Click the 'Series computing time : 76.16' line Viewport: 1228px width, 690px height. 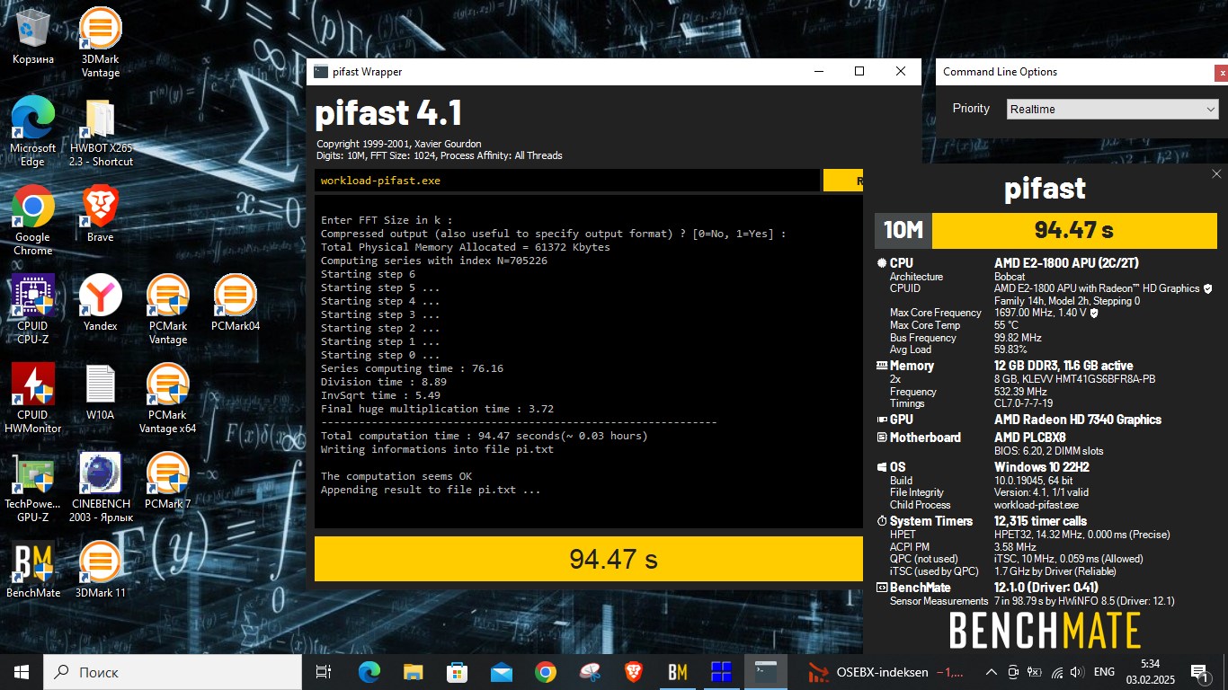412,368
